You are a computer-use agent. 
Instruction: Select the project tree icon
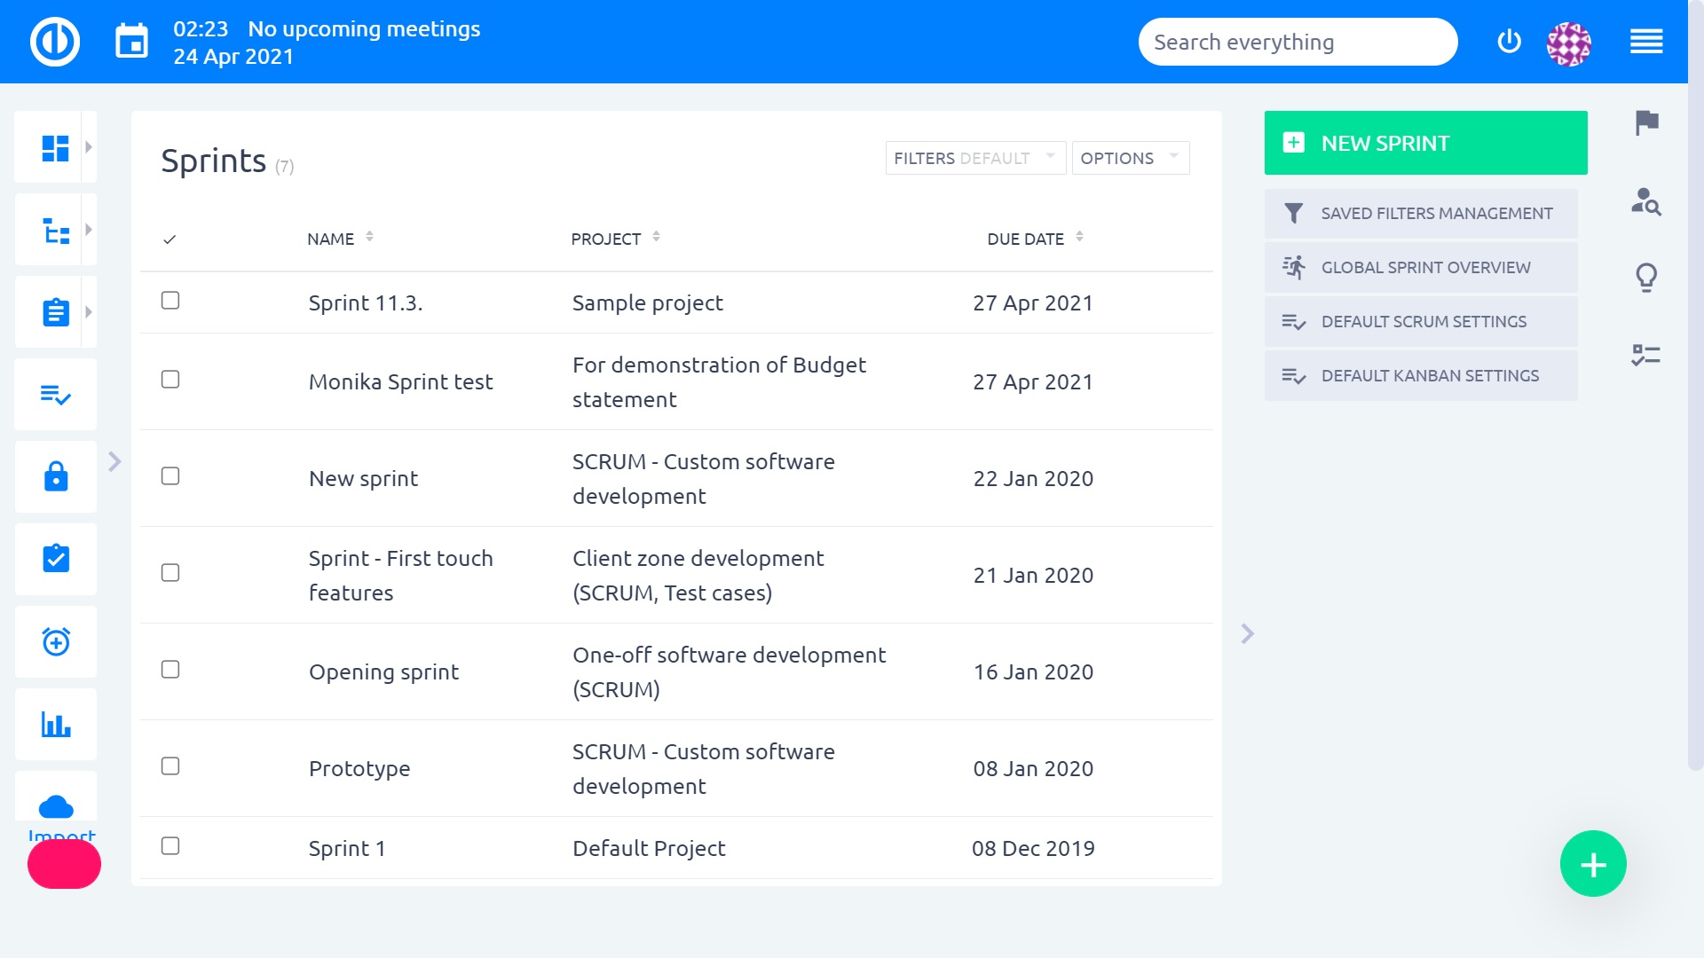tap(55, 230)
